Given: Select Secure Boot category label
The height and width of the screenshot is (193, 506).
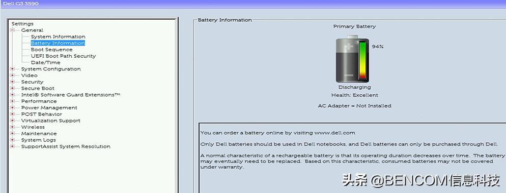Looking at the screenshot, I should 38,88.
